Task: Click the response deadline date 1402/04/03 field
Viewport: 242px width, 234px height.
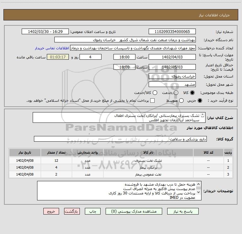Action: click(172, 57)
